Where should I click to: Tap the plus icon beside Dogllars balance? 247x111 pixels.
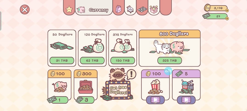(227, 19)
